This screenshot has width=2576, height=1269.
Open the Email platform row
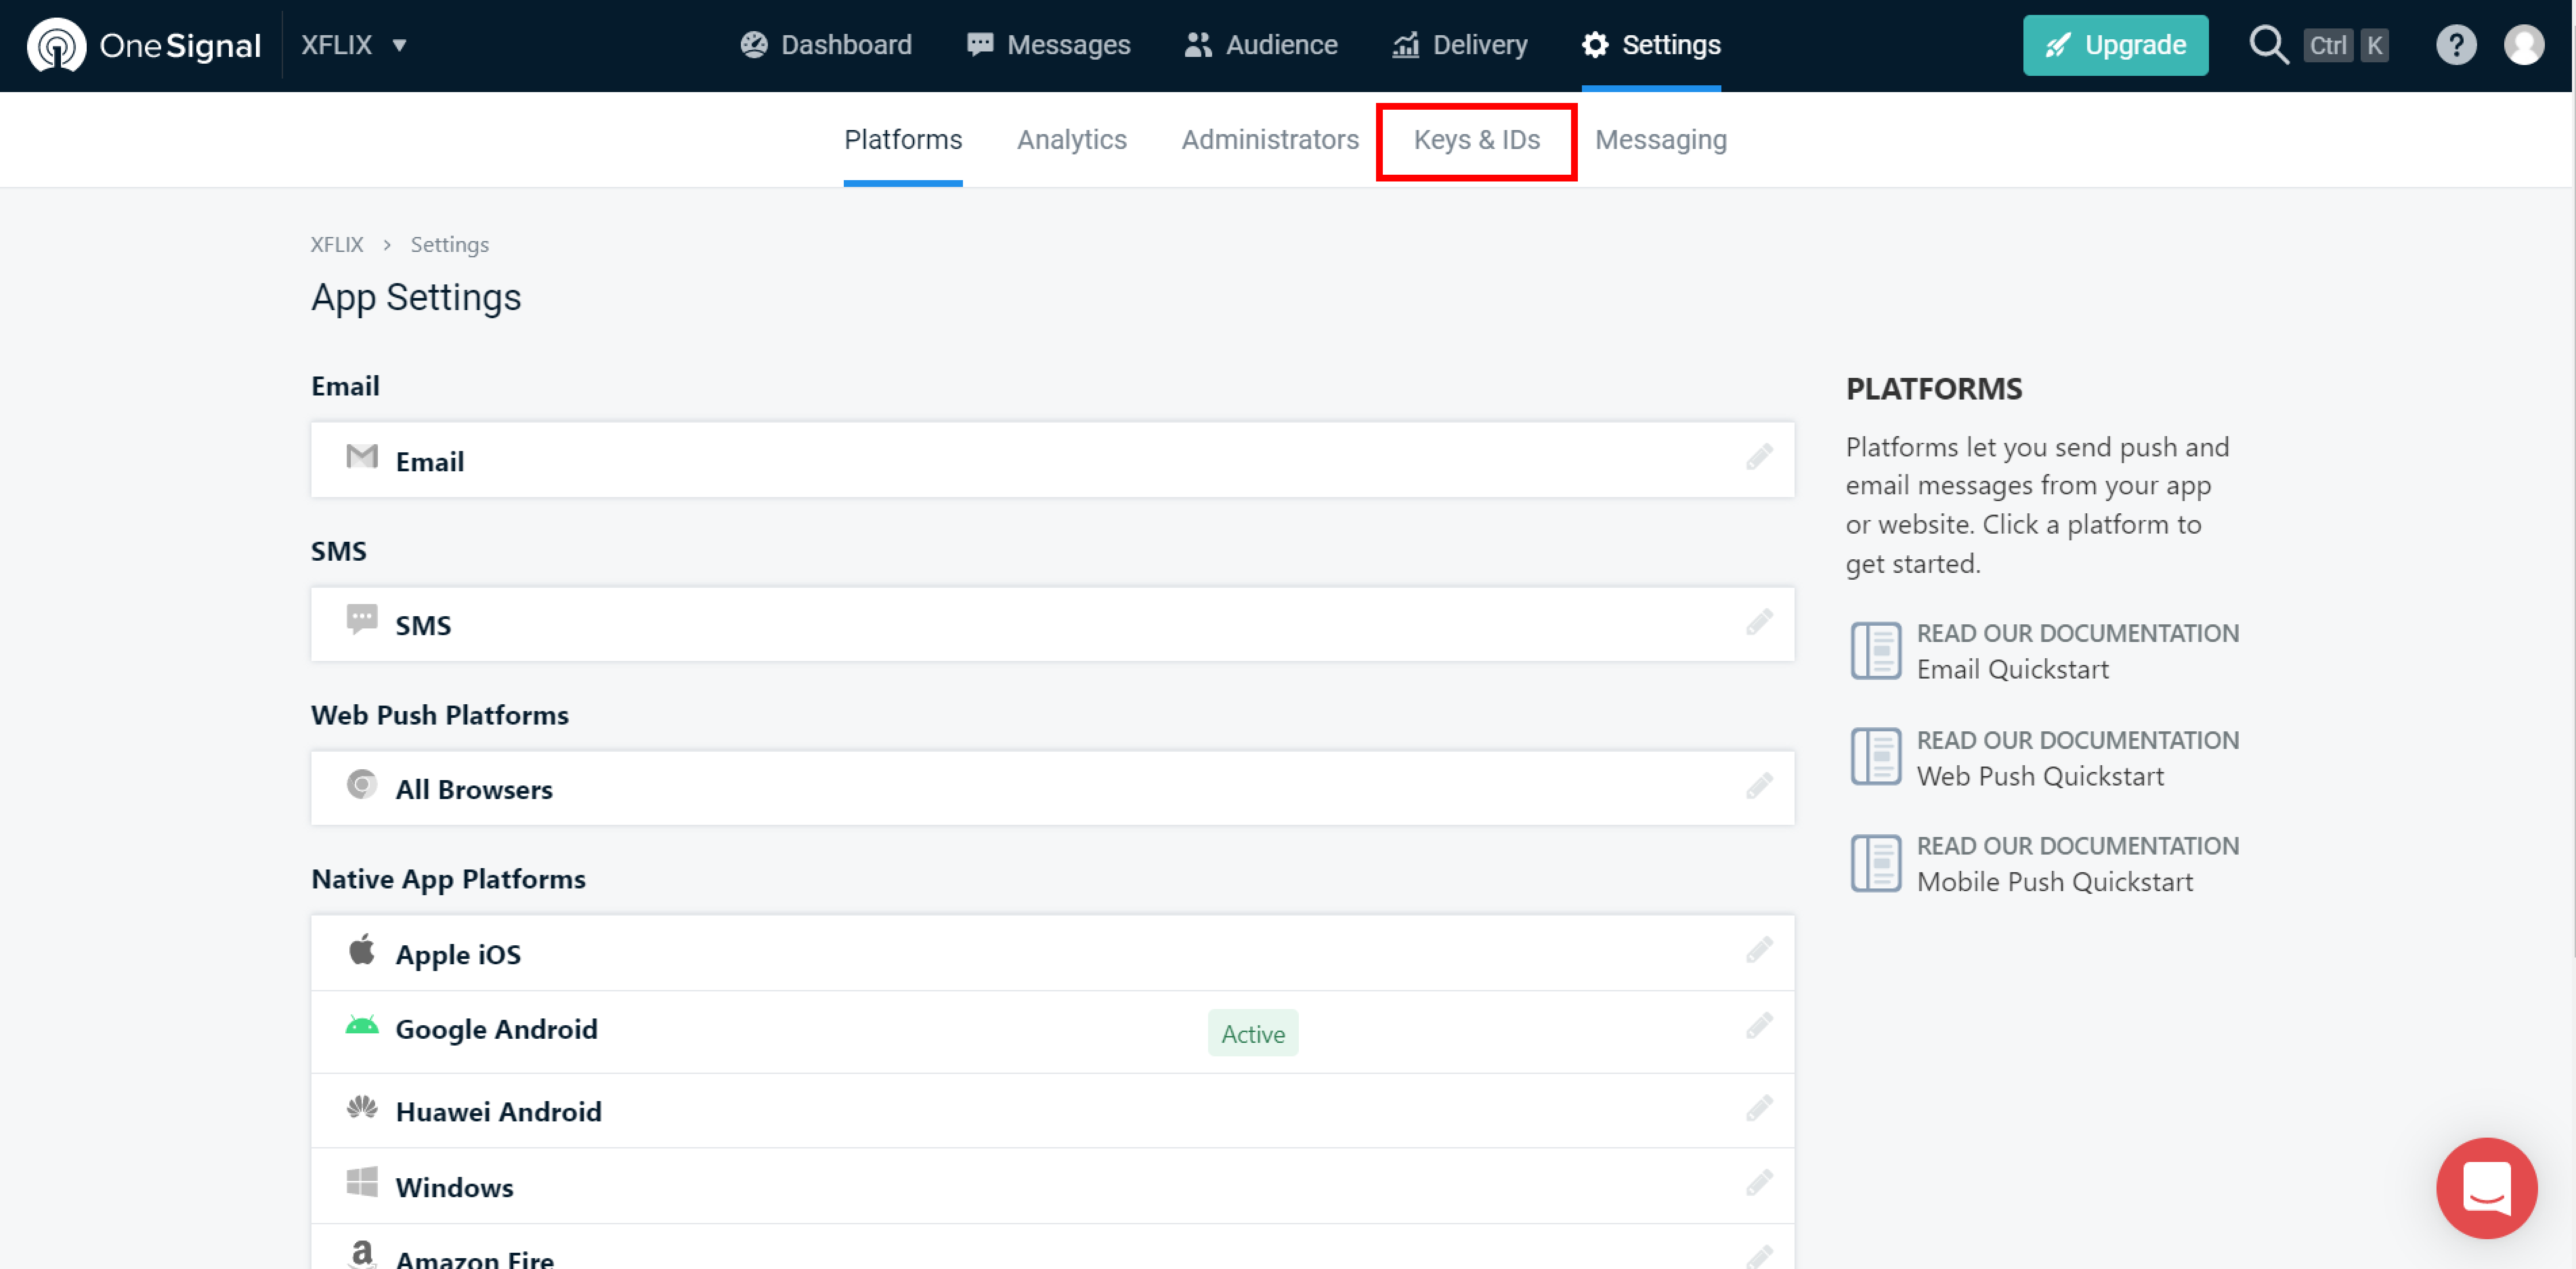pos(1052,460)
